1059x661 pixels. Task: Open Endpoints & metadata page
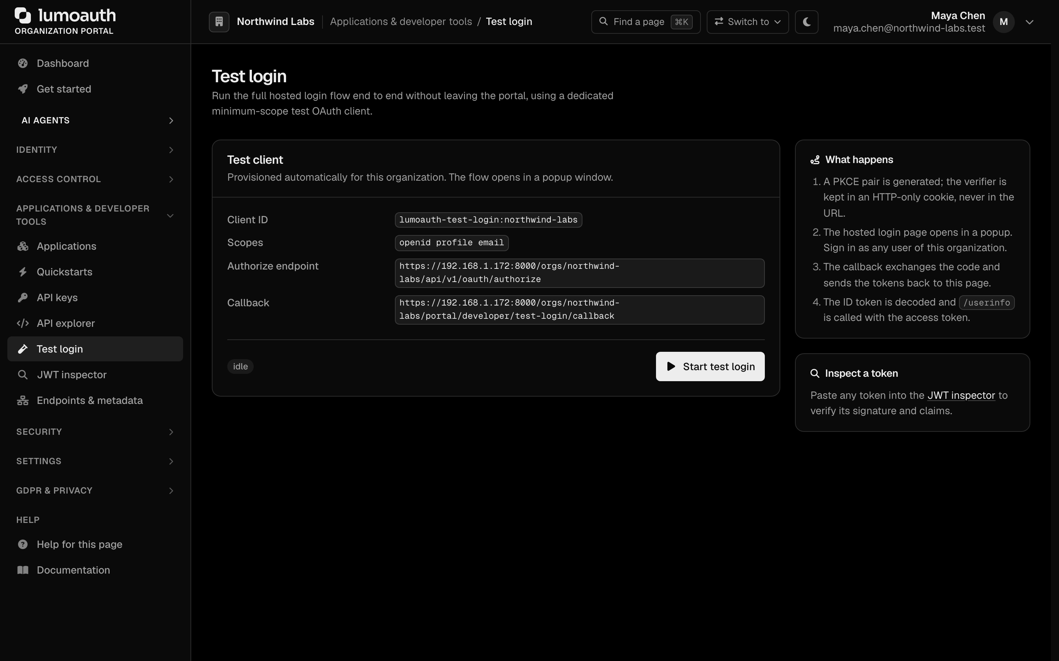[x=95, y=400]
